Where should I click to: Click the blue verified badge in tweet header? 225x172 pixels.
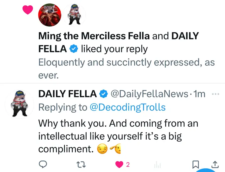(x=104, y=94)
